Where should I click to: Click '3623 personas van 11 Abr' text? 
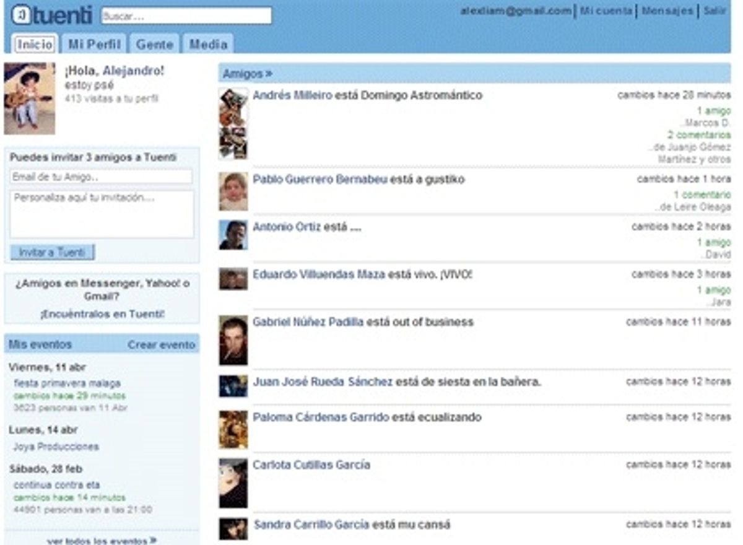click(71, 408)
